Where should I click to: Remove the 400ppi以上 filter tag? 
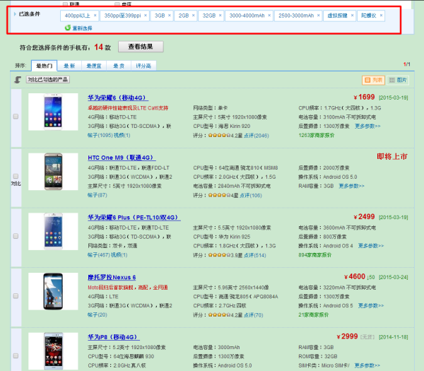95,16
